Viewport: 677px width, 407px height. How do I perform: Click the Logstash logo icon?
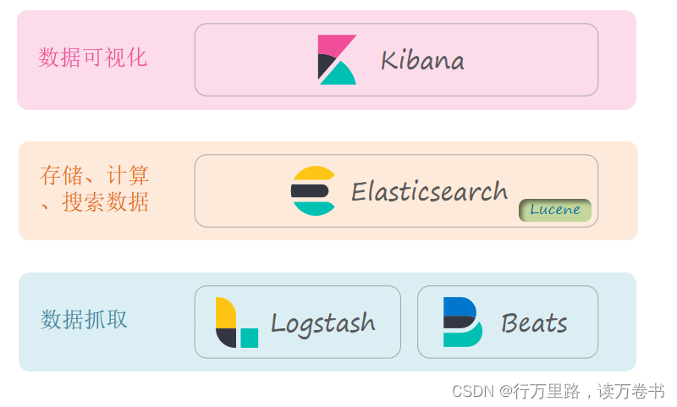(x=236, y=322)
